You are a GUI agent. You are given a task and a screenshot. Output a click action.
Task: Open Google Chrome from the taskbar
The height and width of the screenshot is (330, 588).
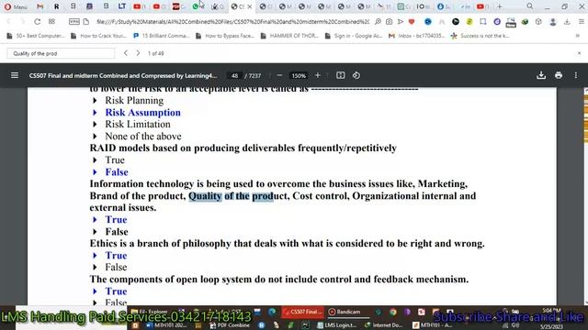tap(392, 312)
